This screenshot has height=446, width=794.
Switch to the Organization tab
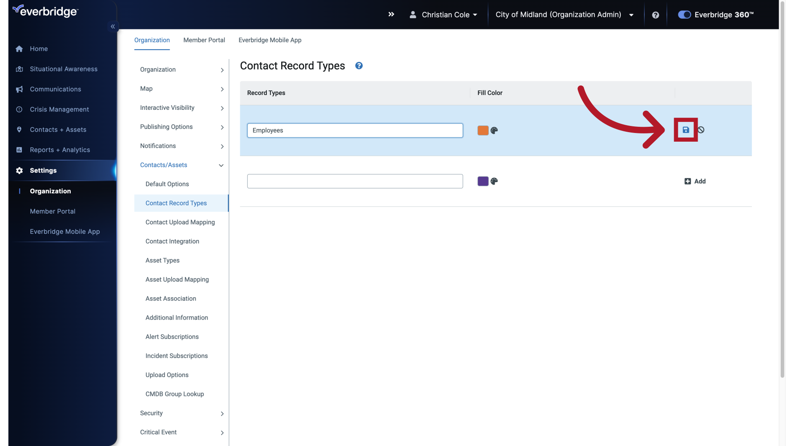click(152, 40)
